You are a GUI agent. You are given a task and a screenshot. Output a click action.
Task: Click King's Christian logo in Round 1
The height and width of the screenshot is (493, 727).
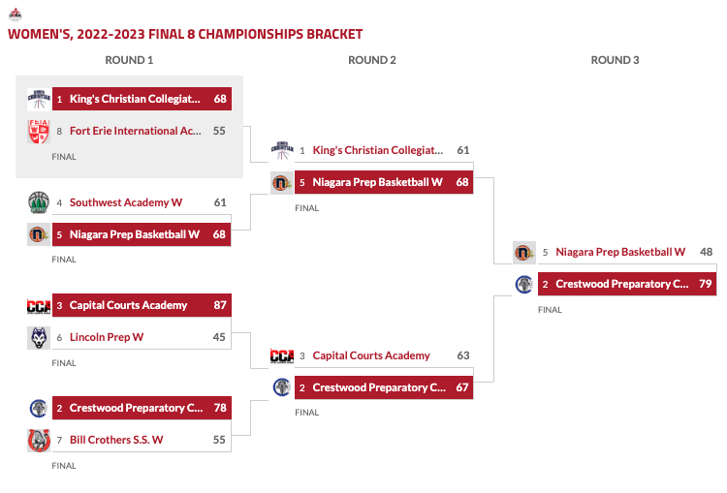click(38, 99)
